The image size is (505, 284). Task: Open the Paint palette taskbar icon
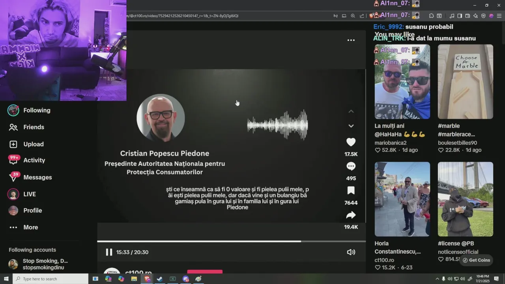(198, 279)
